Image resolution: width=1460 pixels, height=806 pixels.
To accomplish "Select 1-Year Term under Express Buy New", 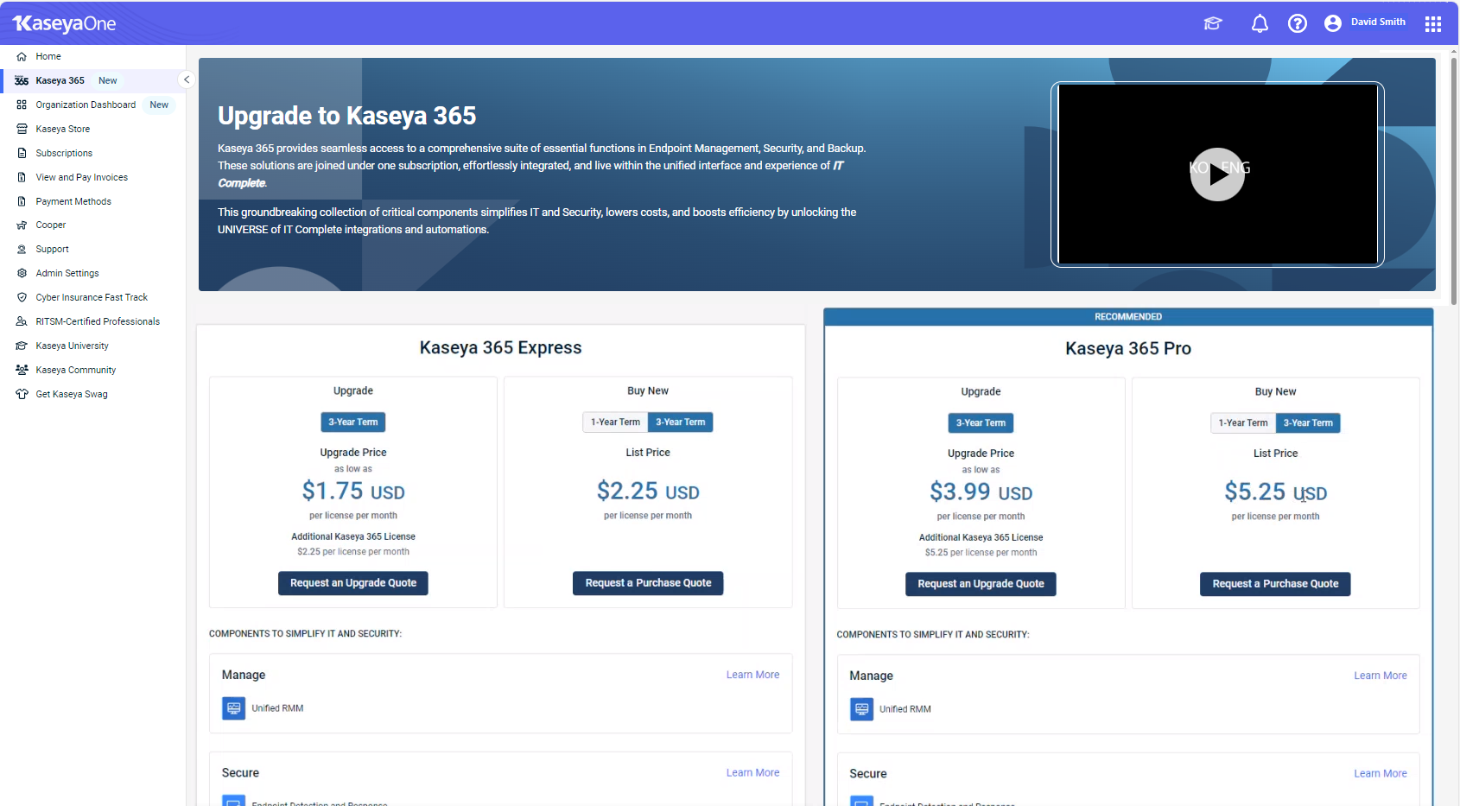I will point(615,422).
